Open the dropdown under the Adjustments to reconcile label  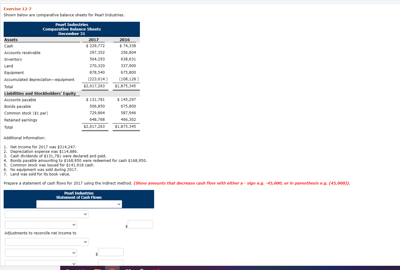pos(46,242)
